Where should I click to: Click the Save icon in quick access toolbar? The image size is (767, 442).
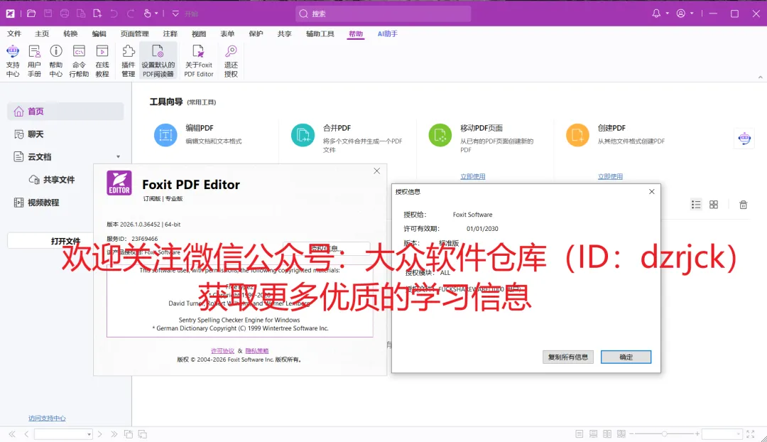[48, 14]
